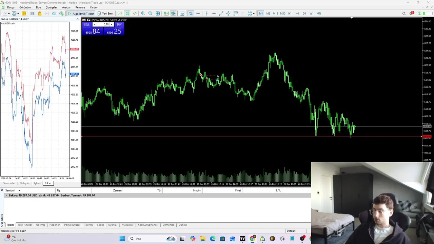
Task: Open the Uzmanlar tab
Action: click(168, 225)
